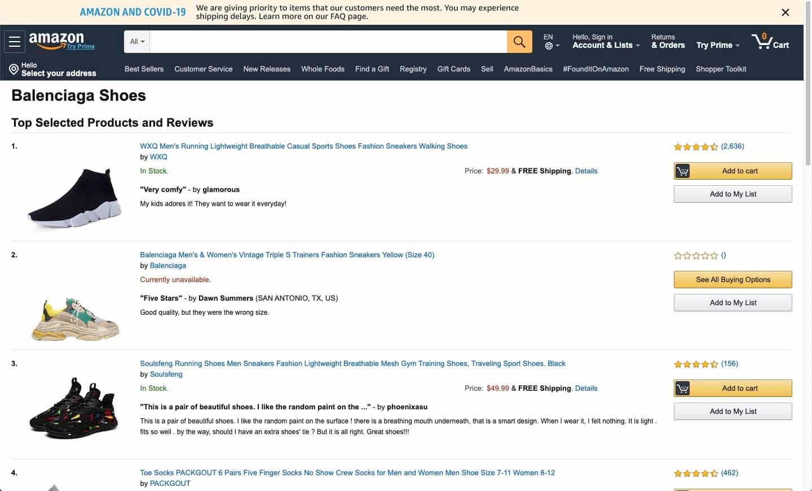Expand the EN language selector

(x=551, y=41)
